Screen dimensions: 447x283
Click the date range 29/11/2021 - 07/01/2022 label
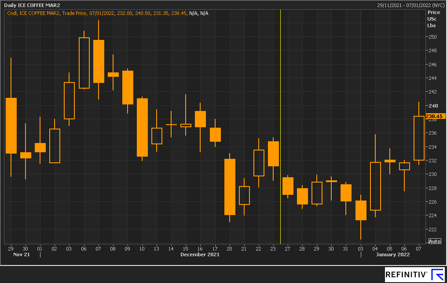tap(410, 5)
